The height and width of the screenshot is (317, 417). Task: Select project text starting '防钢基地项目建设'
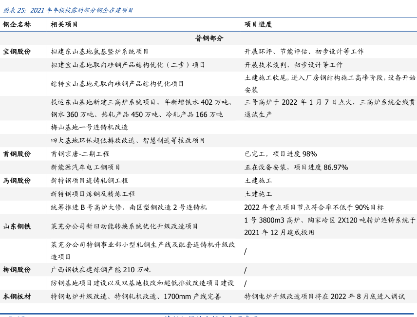pos(142,283)
